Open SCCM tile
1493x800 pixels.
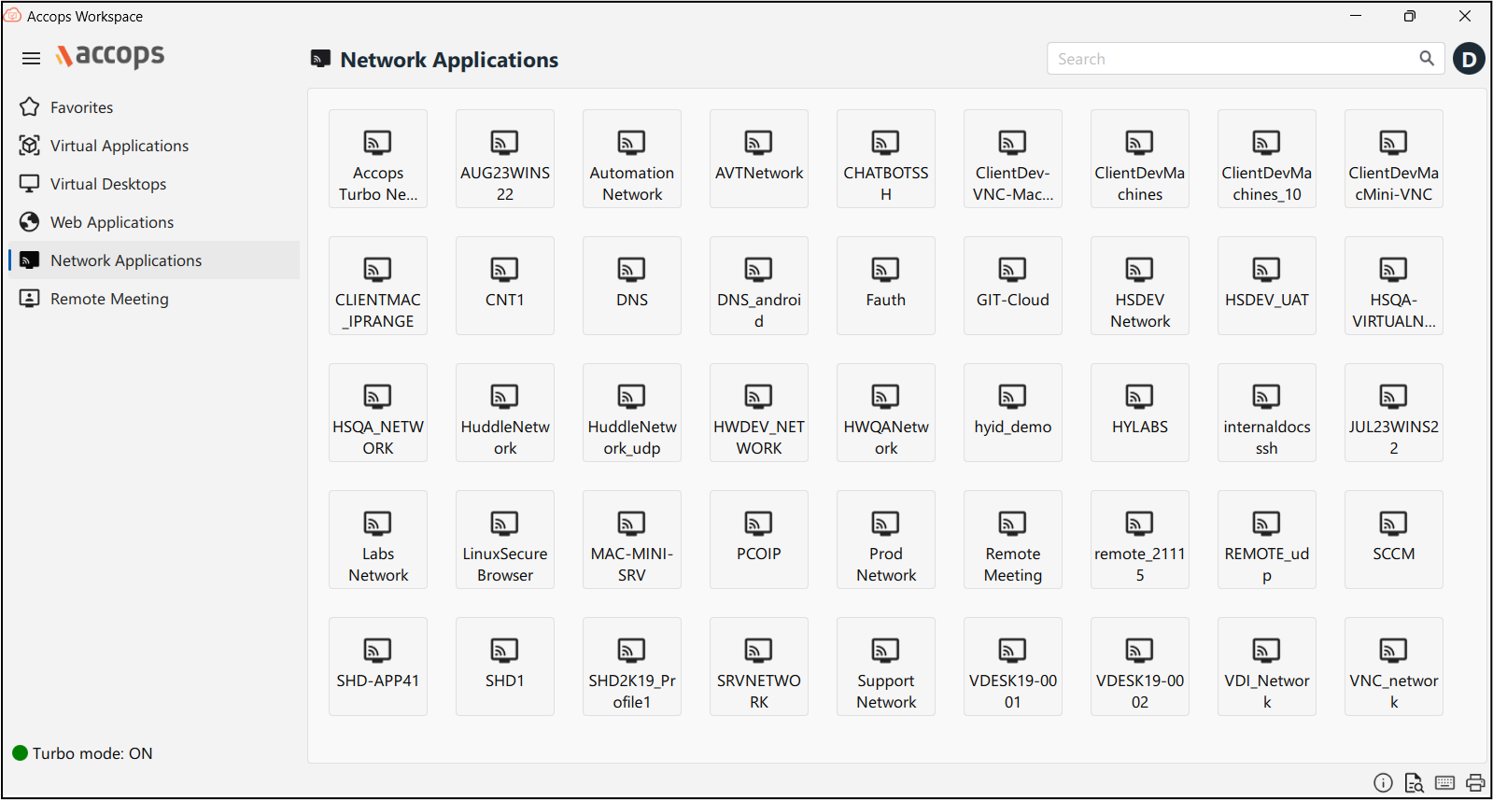click(x=1394, y=540)
